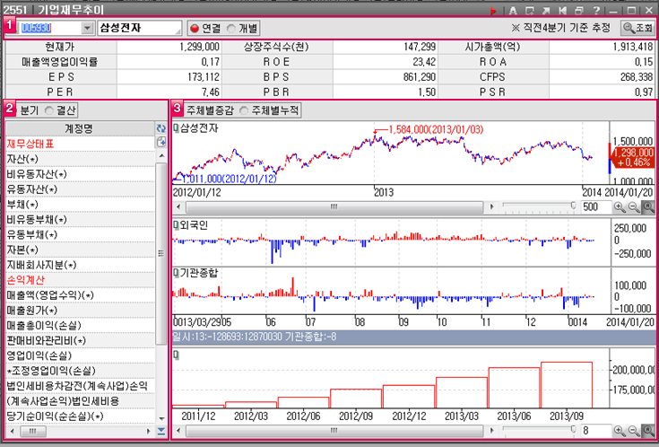This screenshot has width=659, height=447.
Task: Select the 유동부채(*) account row
Action: pos(80,235)
